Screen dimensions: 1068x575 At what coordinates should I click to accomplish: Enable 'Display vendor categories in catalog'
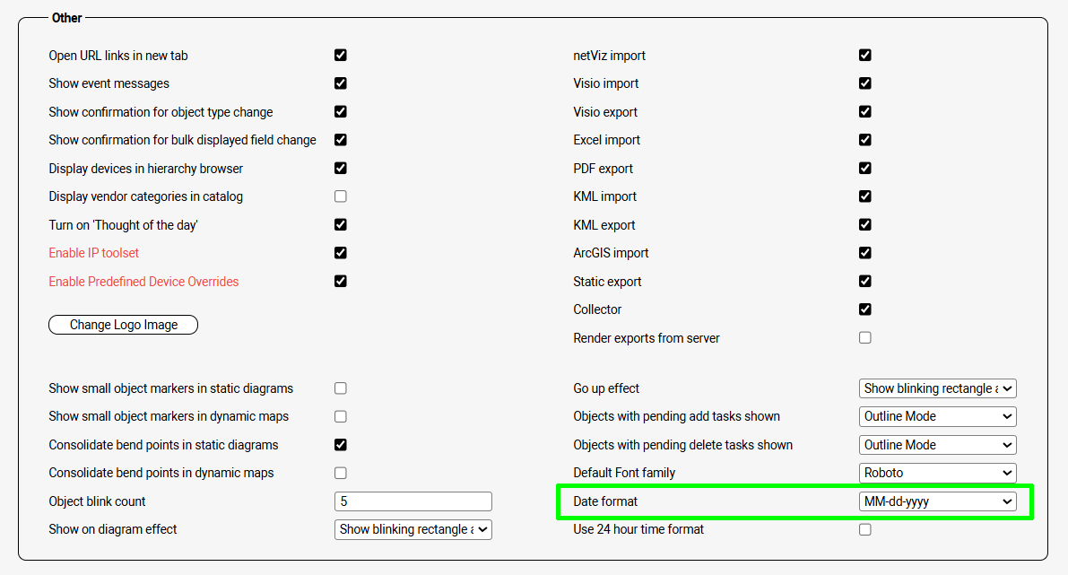pos(341,196)
